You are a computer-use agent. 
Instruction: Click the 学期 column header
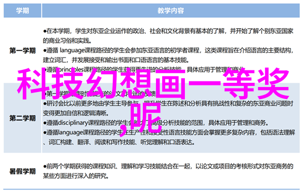(x=22, y=11)
